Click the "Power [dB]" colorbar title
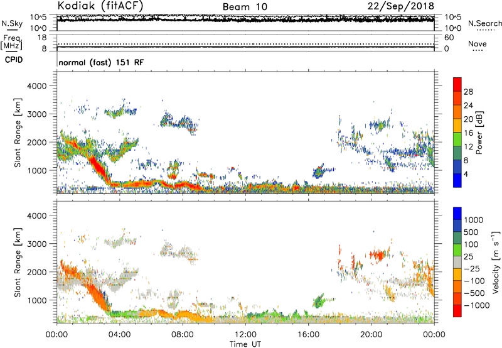The height and width of the screenshot is (348, 502). point(479,133)
